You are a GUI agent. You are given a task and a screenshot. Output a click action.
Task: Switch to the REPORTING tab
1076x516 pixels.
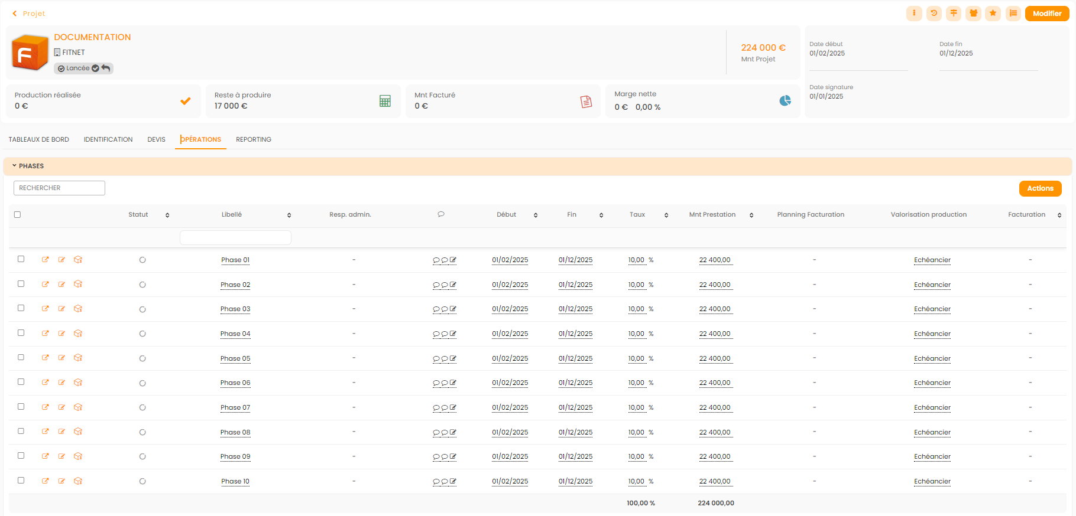254,140
